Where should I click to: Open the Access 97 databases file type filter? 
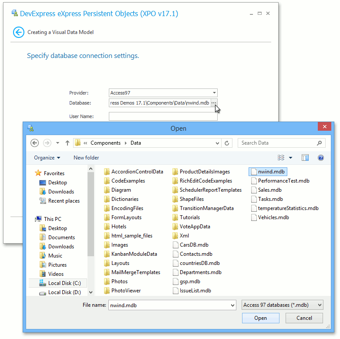[x=283, y=305]
